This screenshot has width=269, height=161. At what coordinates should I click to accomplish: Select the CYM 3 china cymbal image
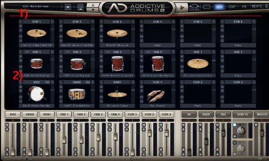117,34
